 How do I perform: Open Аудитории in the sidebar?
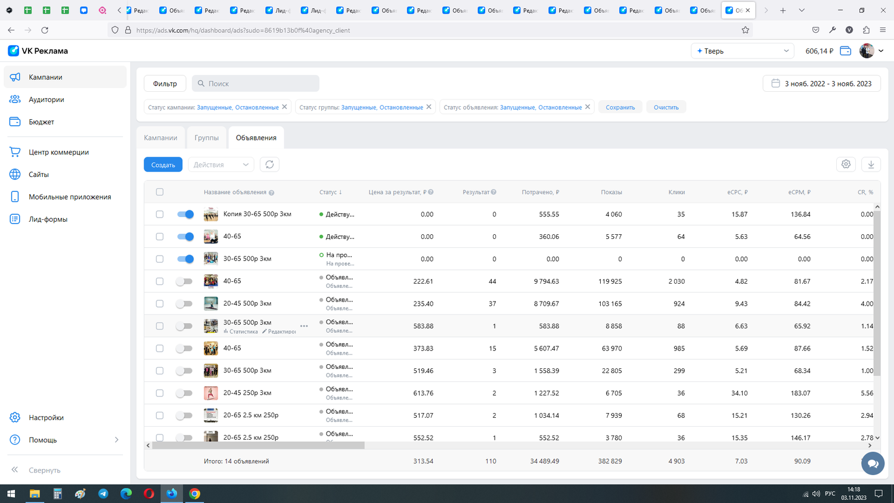tap(65, 100)
